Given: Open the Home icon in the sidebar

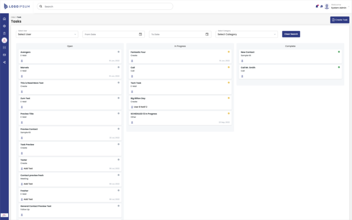Looking at the screenshot, I should pyautogui.click(x=4, y=18).
